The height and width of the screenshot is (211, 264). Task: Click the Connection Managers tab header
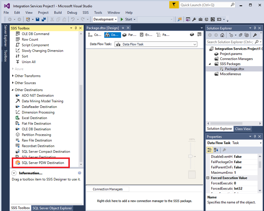coord(108,189)
